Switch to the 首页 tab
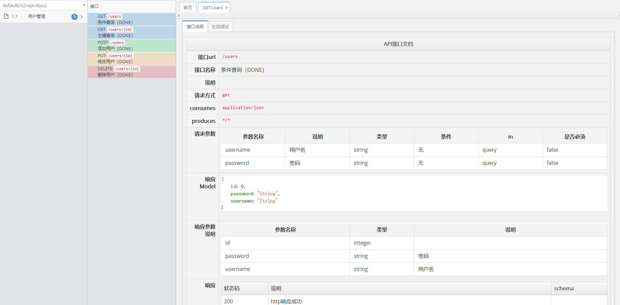The width and height of the screenshot is (620, 305). (x=188, y=8)
